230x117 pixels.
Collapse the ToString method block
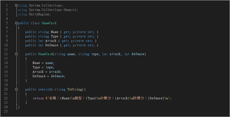point(16,89)
